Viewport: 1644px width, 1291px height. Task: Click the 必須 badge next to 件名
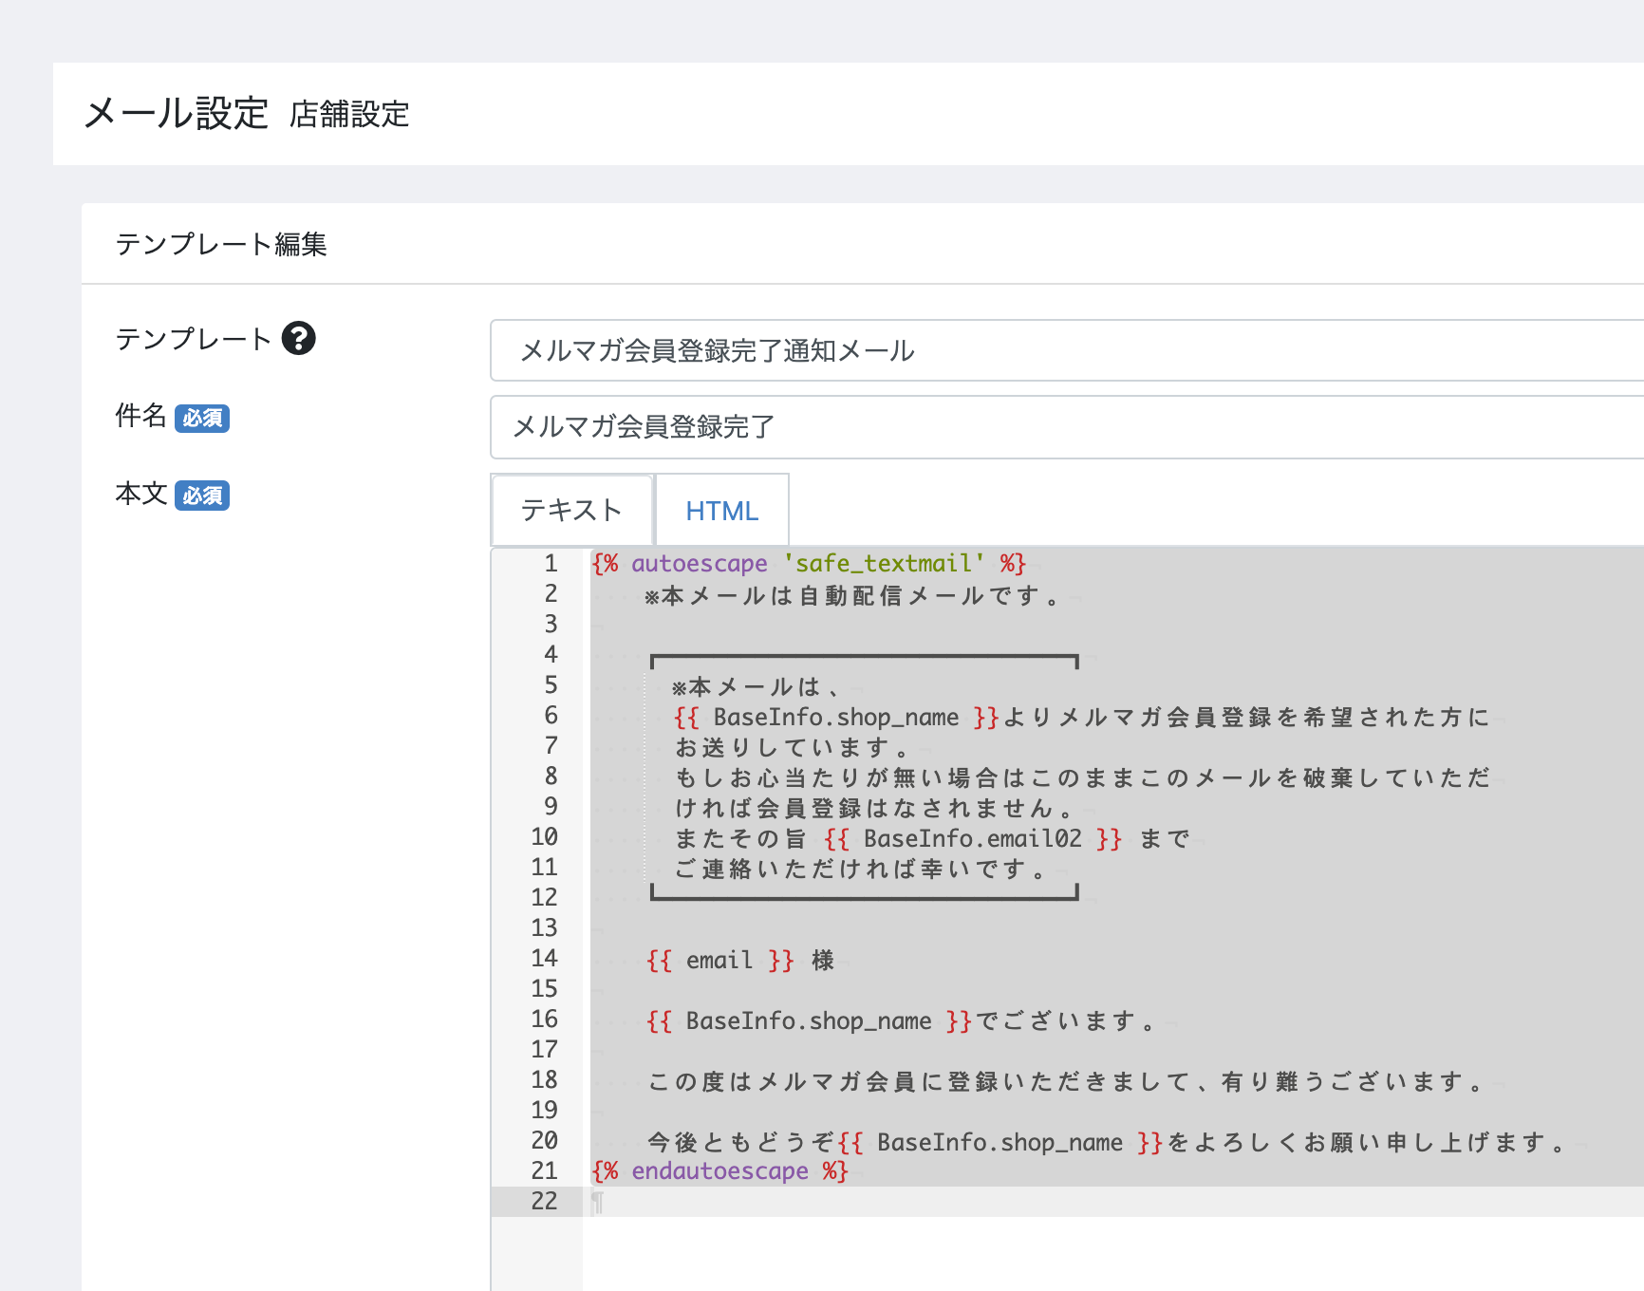[x=202, y=418]
